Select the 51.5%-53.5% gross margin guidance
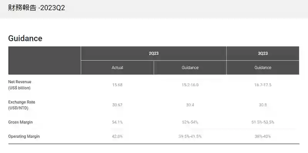Viewport: 308px width, 153px height. pos(263,122)
